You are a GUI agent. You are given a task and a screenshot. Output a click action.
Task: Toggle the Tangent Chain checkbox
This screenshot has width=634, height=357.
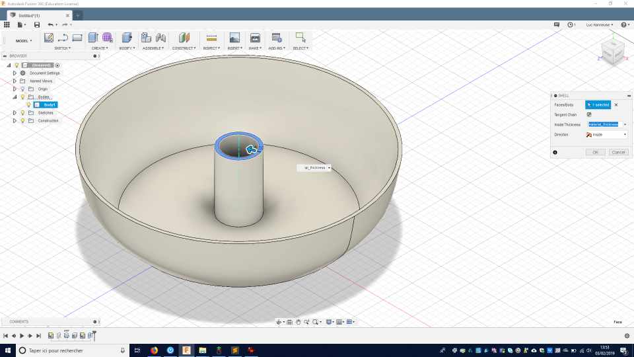[588, 114]
